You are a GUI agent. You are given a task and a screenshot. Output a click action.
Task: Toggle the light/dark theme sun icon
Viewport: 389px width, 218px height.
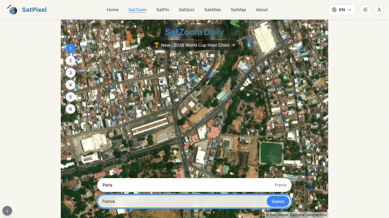365,10
